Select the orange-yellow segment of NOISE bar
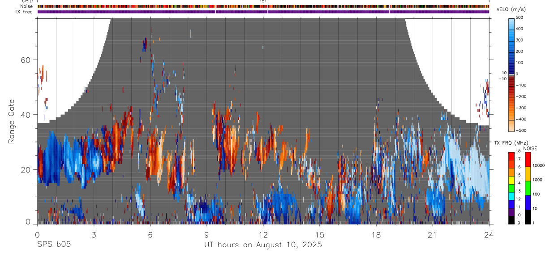550x254 pixels. coord(528,174)
